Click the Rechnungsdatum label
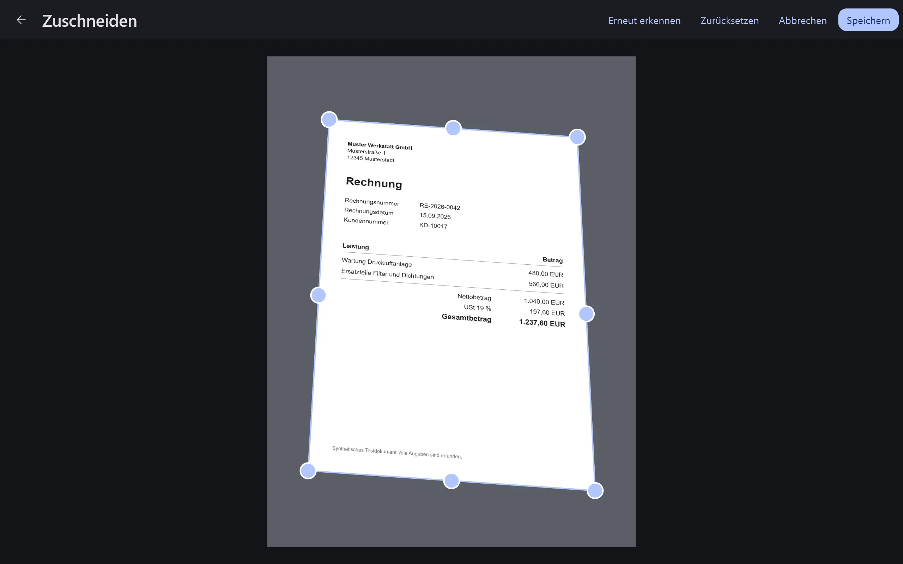Image resolution: width=903 pixels, height=564 pixels. 369,211
